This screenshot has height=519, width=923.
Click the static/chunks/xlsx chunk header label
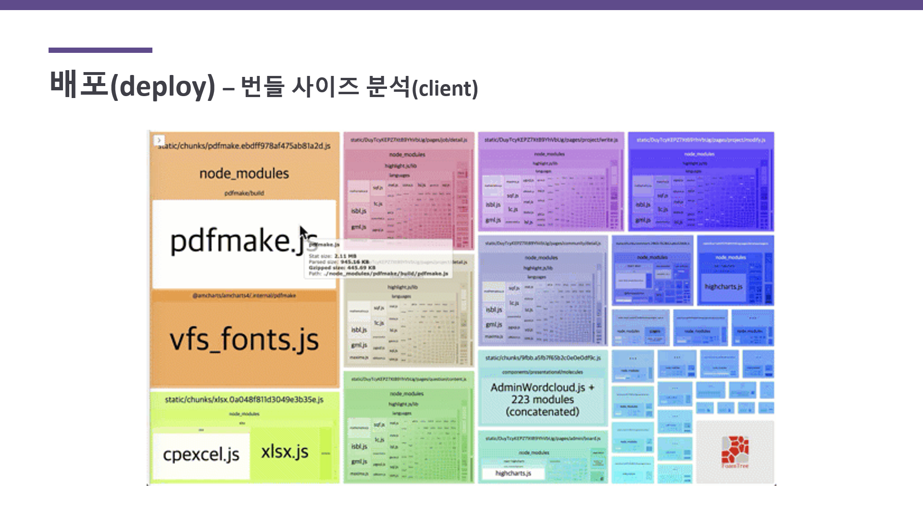point(244,399)
